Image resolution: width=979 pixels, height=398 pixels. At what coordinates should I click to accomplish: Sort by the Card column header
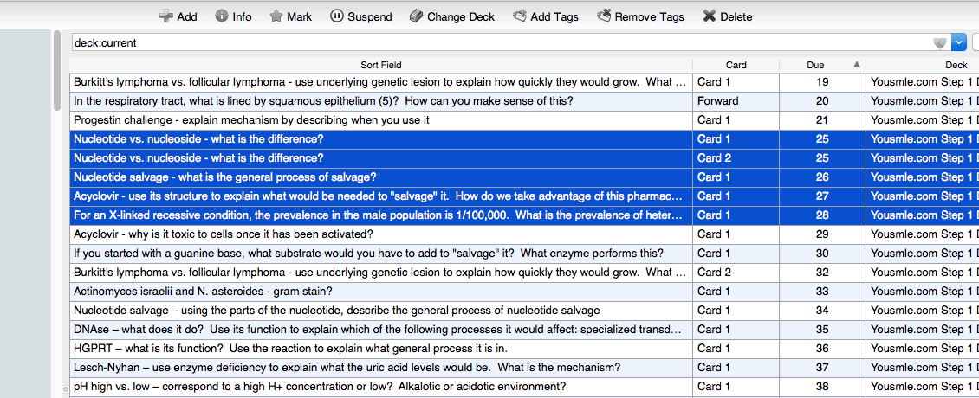point(736,65)
